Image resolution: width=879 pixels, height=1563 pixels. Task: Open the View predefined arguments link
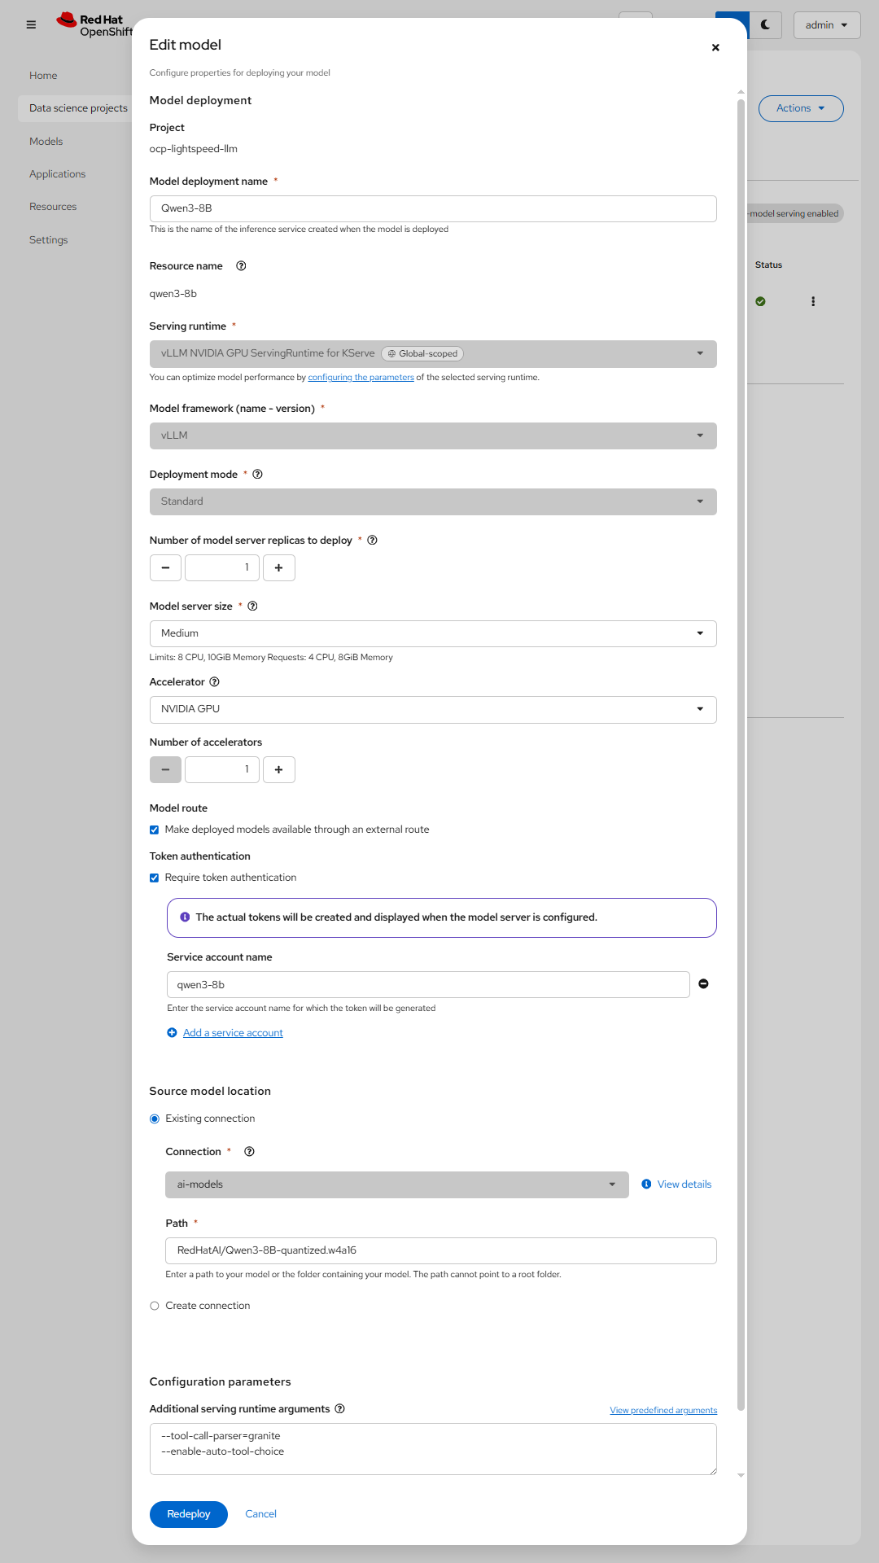663,1409
